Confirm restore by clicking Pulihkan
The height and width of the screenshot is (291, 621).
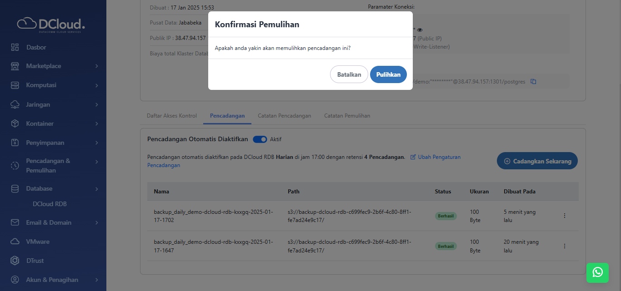[x=388, y=74]
